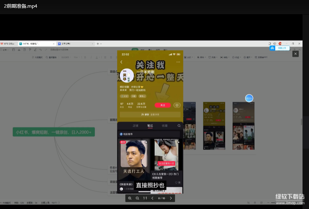
Task: Click the search icon in the profile tabs
Action: tap(179, 126)
